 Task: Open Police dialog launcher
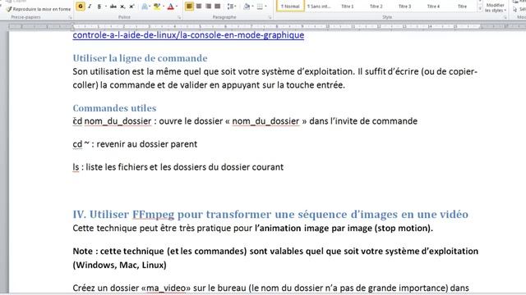[x=179, y=17]
